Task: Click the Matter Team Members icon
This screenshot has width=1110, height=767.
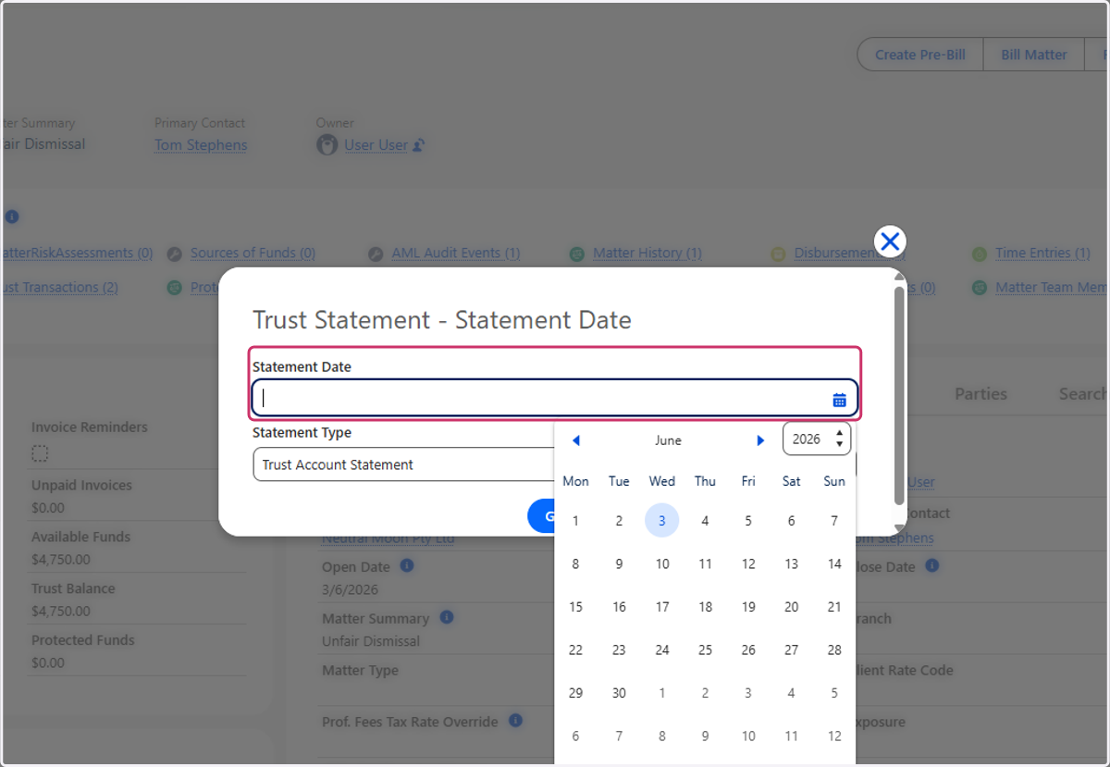Action: pos(979,288)
